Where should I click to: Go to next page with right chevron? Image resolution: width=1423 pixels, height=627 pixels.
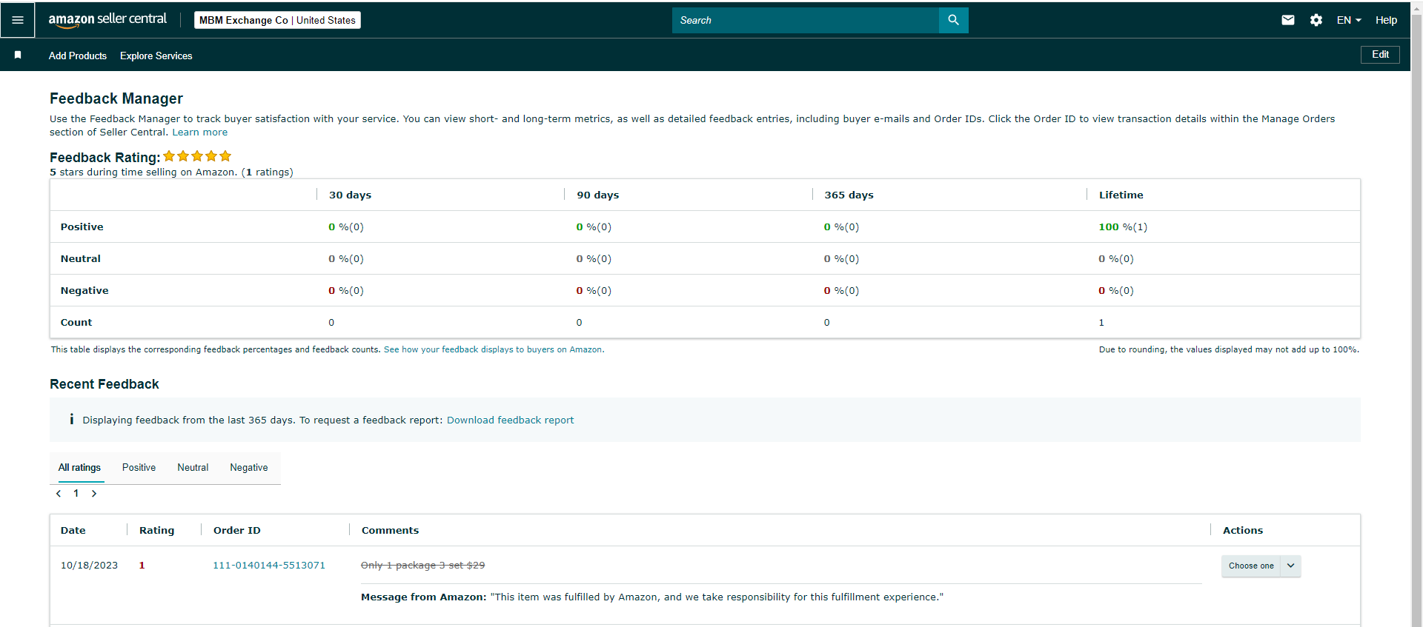(x=94, y=493)
